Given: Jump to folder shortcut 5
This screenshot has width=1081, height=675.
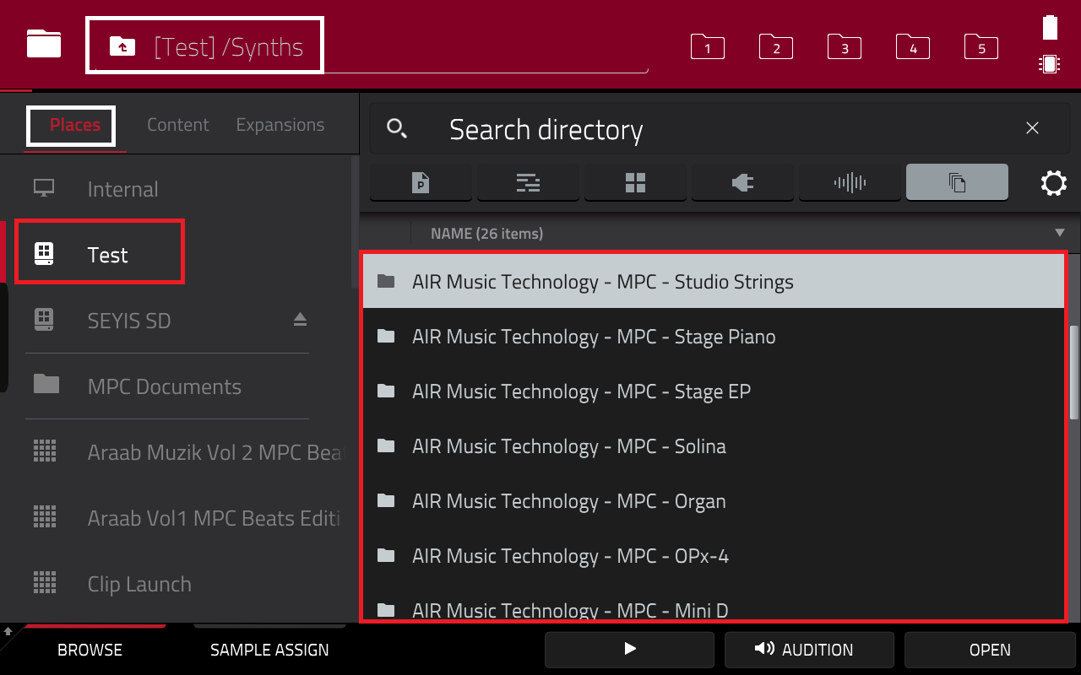Looking at the screenshot, I should 981,46.
